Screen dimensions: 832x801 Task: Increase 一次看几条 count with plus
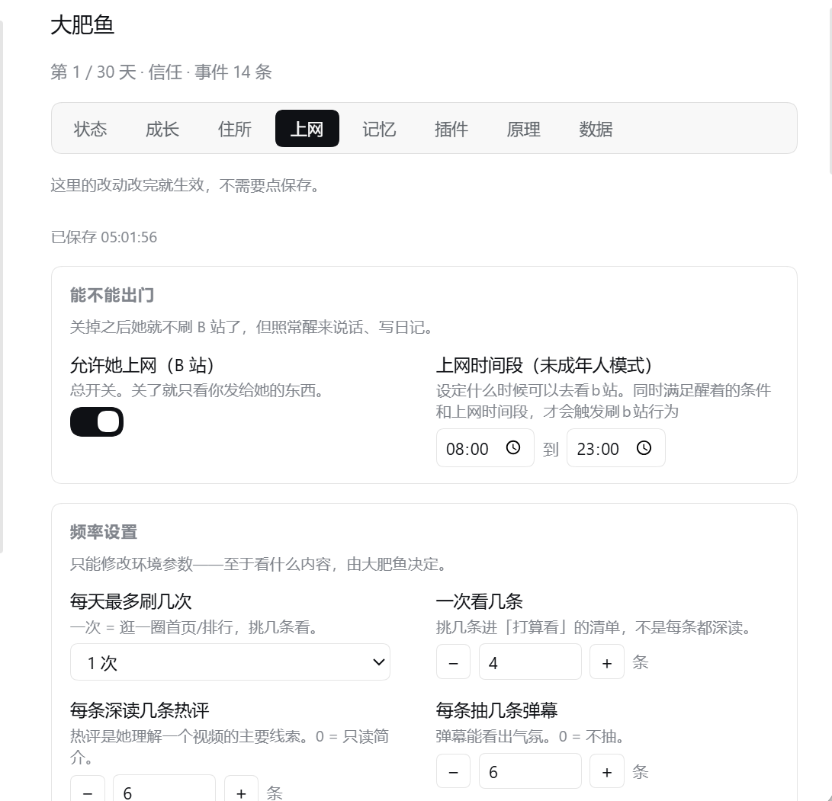point(606,662)
